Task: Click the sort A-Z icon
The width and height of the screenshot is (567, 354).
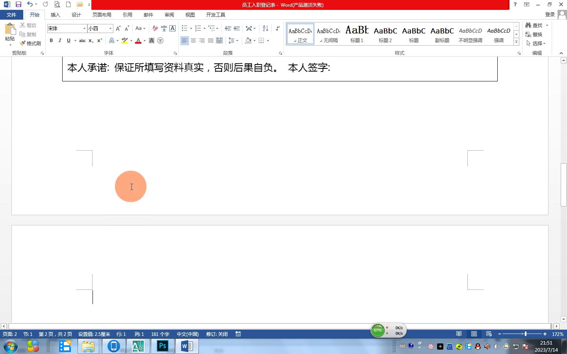Action: [265, 28]
